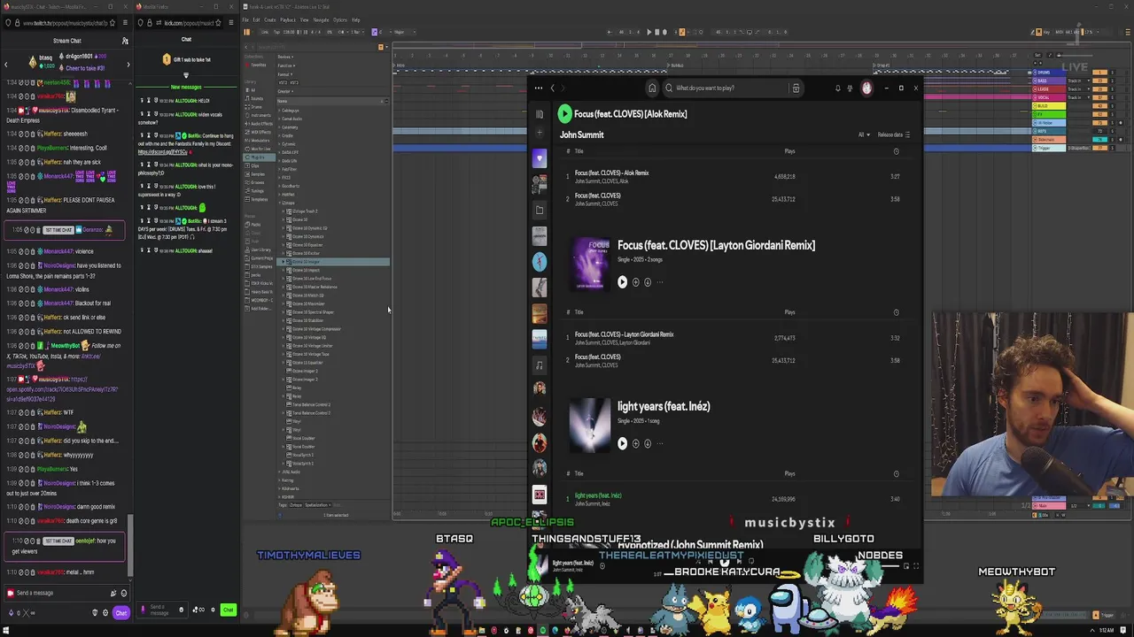Image resolution: width=1134 pixels, height=637 pixels.
Task: Toggle Ableton scale mode purple button
Action: (x=375, y=32)
